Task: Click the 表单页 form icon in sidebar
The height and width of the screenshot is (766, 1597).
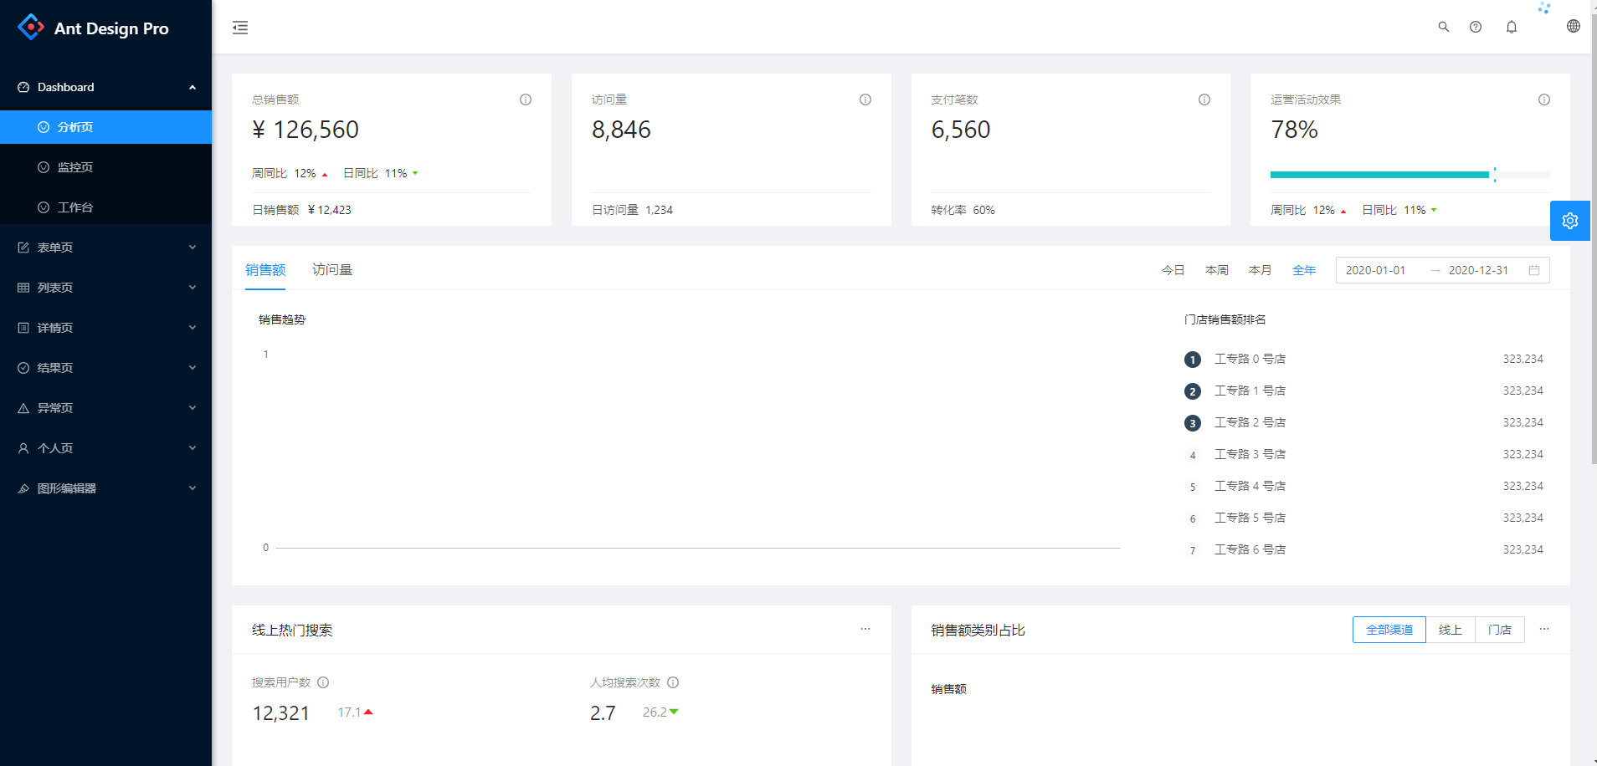Action: [23, 248]
